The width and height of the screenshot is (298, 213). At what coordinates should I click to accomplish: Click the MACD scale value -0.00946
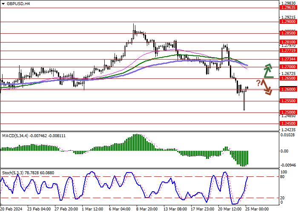[288, 165]
